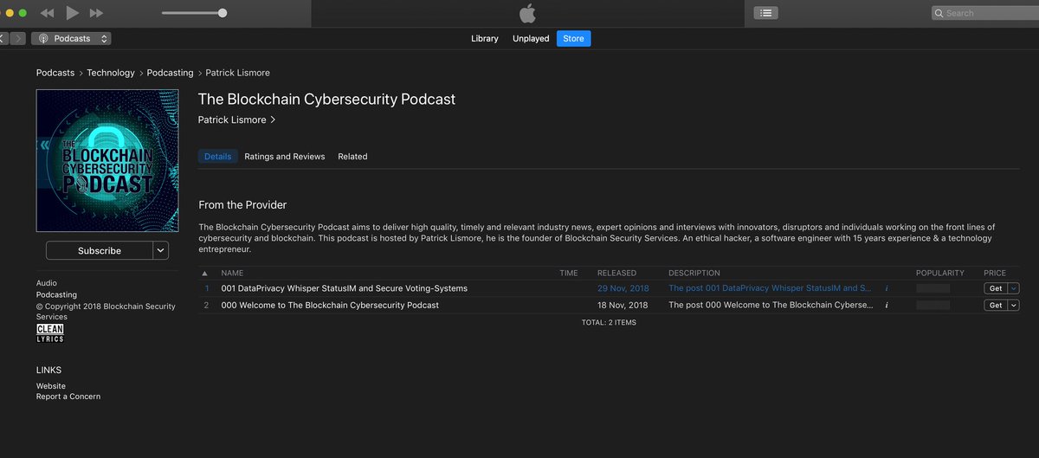Viewport: 1039px width, 458px height.
Task: Select the Details tab
Action: pos(218,157)
